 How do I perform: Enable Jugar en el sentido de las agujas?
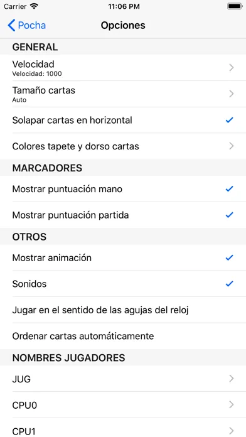pos(123,310)
